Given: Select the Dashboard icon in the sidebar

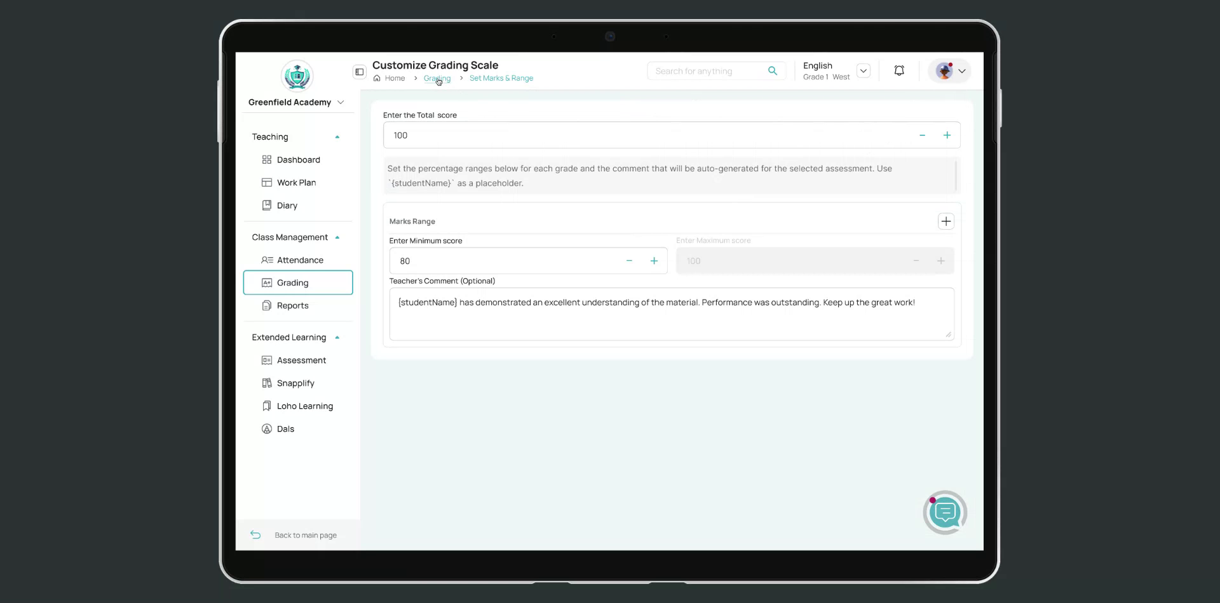Looking at the screenshot, I should 266,159.
